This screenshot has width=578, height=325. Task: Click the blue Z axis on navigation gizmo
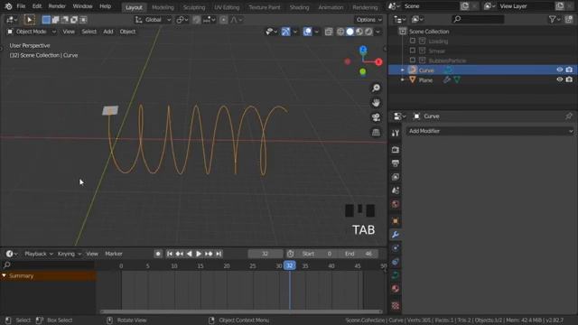[x=363, y=50]
